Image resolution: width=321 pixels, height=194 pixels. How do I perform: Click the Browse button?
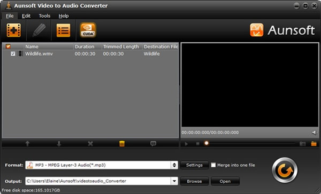pyautogui.click(x=194, y=181)
